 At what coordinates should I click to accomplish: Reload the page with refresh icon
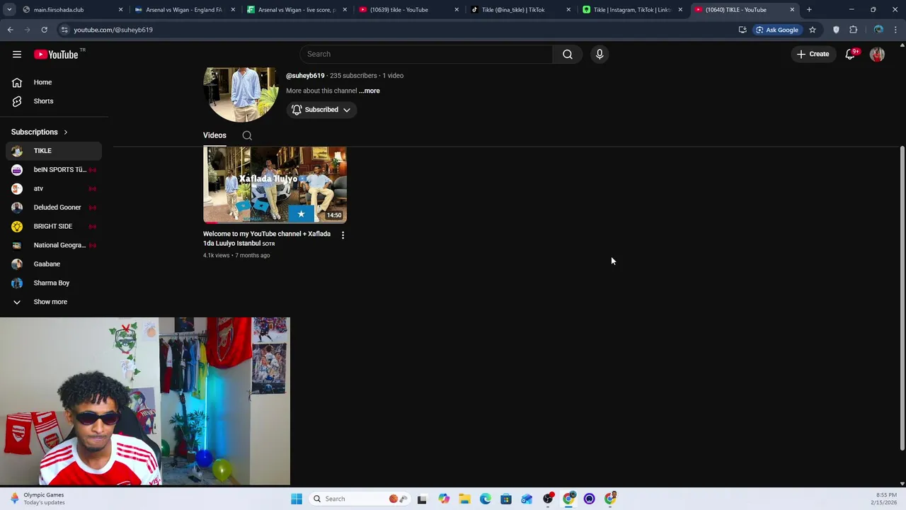pyautogui.click(x=44, y=30)
